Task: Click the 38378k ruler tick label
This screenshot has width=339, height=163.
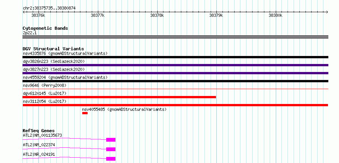Action: (x=157, y=15)
